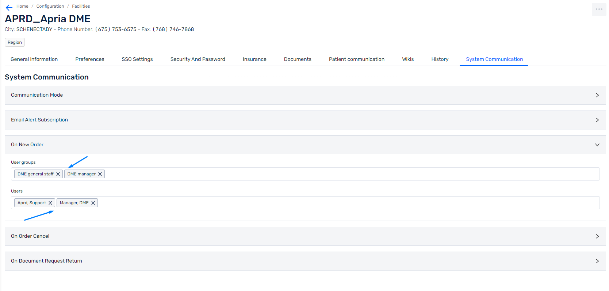Remove the DME manager user group
This screenshot has width=609, height=291.
point(100,174)
